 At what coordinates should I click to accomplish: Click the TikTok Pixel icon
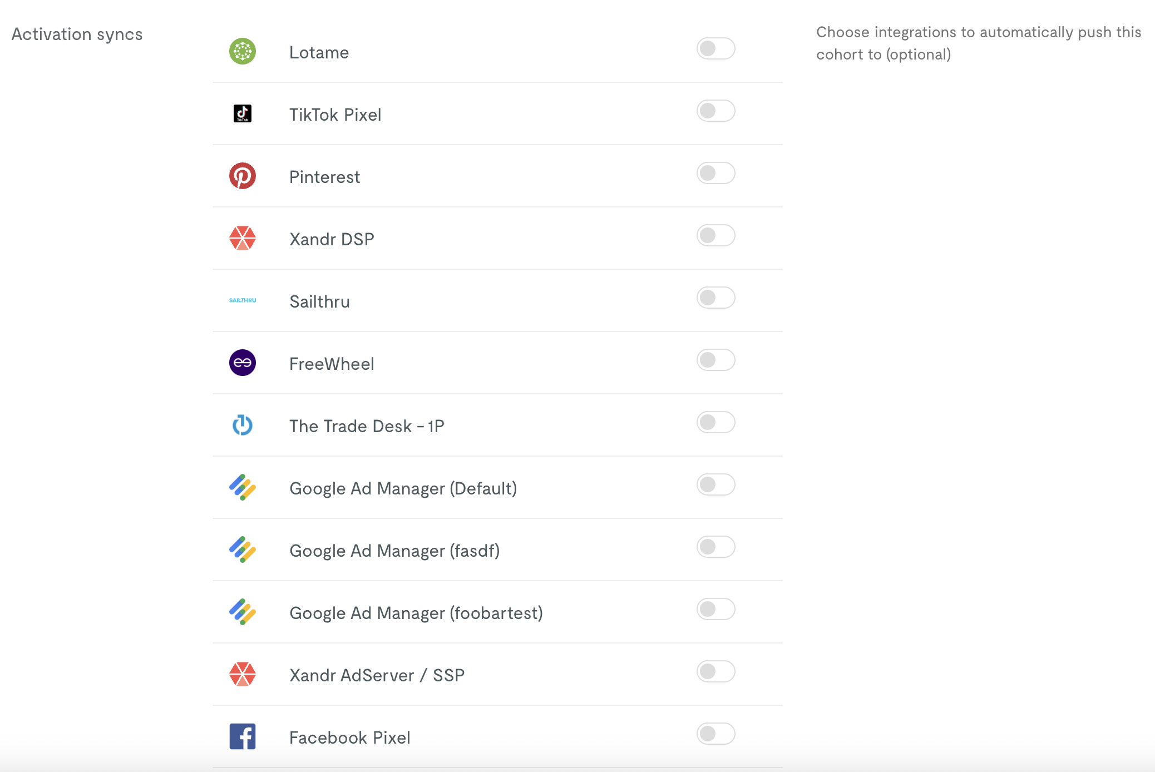[243, 113]
